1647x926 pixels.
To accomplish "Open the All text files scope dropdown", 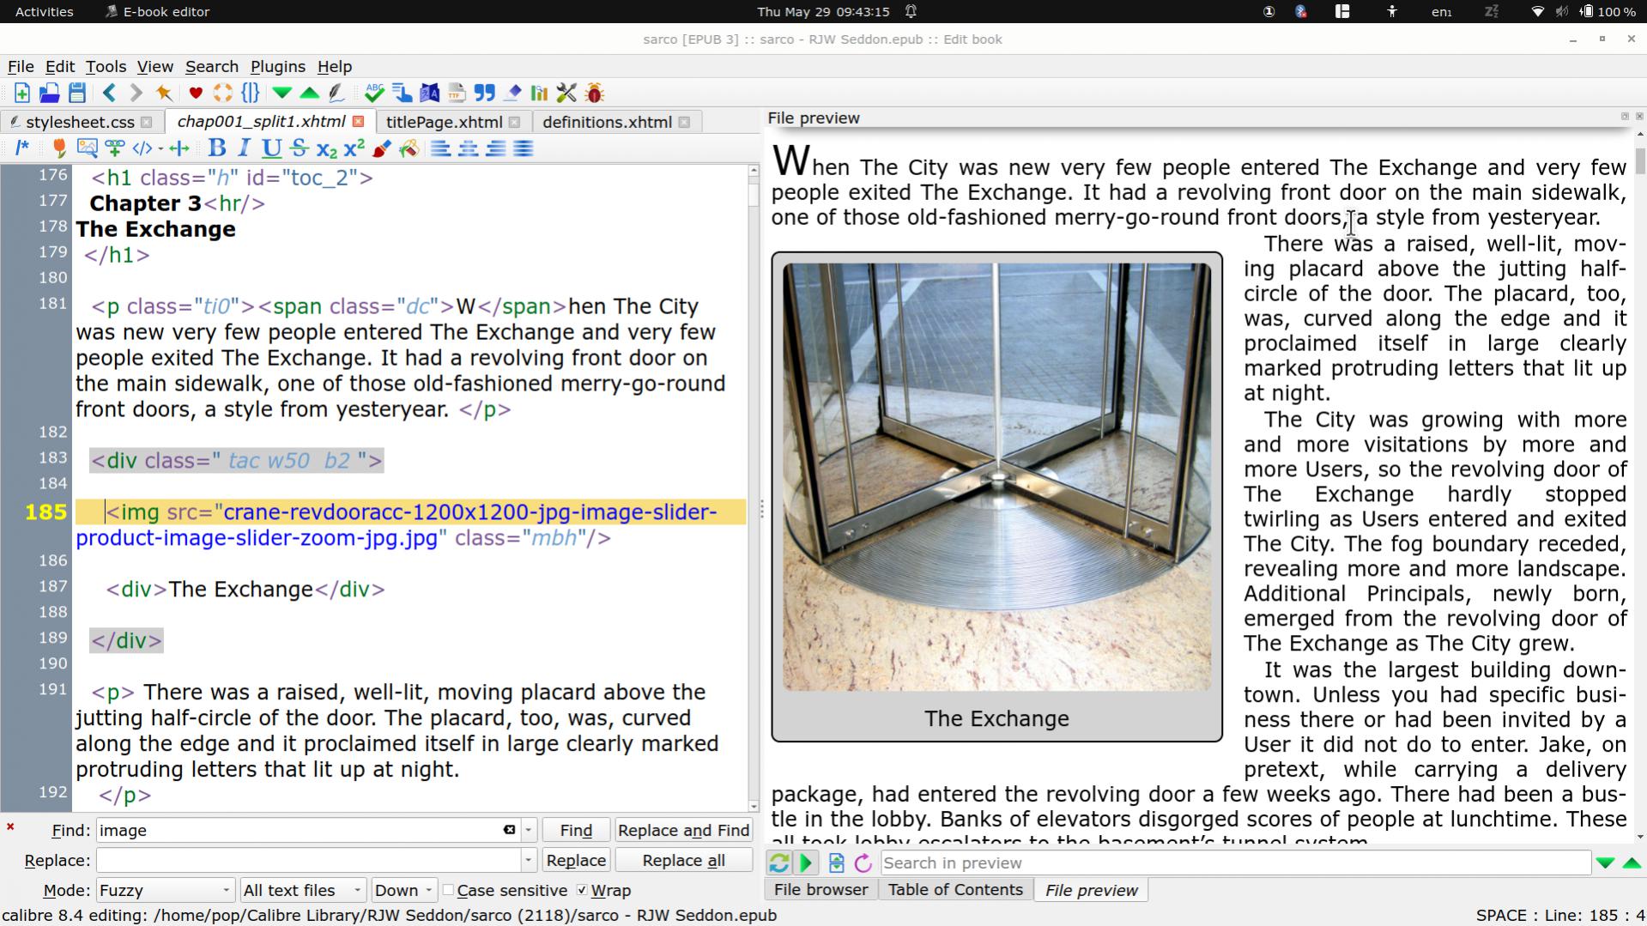I will [x=303, y=891].
